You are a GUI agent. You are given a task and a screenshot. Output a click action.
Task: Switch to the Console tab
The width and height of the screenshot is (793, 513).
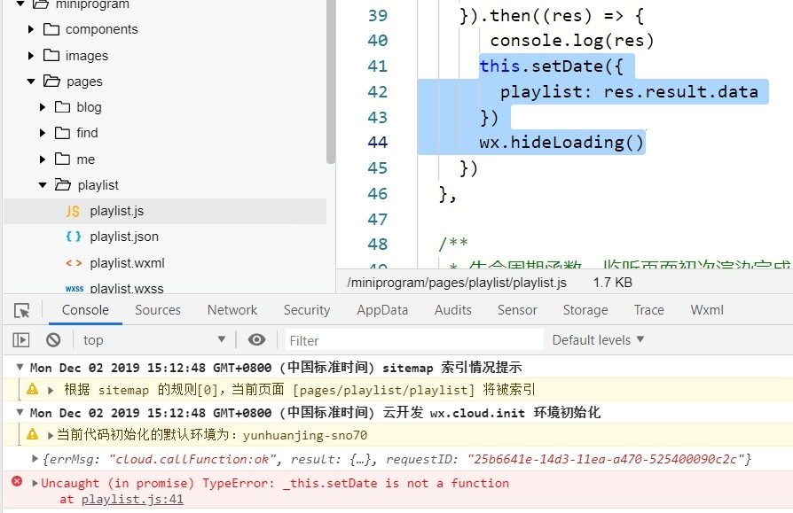tap(85, 310)
